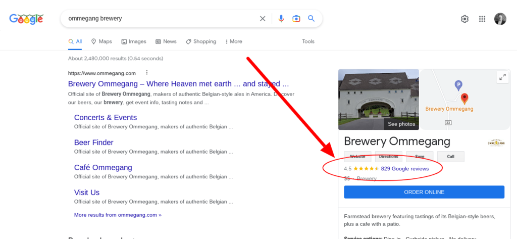Screen dimensions: 517x239
Task: Open See photos on the brewery image
Action: click(x=401, y=124)
